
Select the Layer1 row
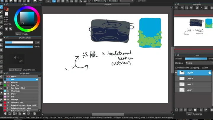point(193,90)
